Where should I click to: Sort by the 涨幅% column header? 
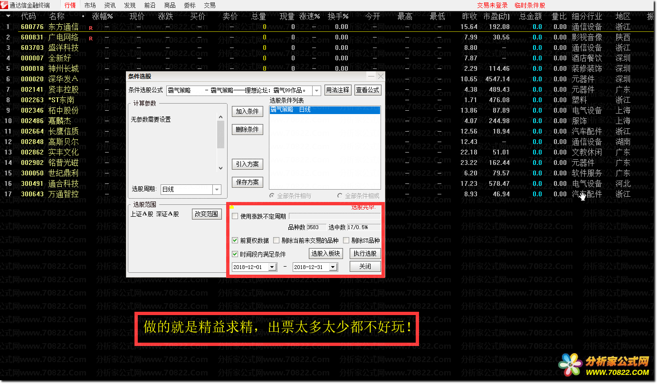click(103, 16)
